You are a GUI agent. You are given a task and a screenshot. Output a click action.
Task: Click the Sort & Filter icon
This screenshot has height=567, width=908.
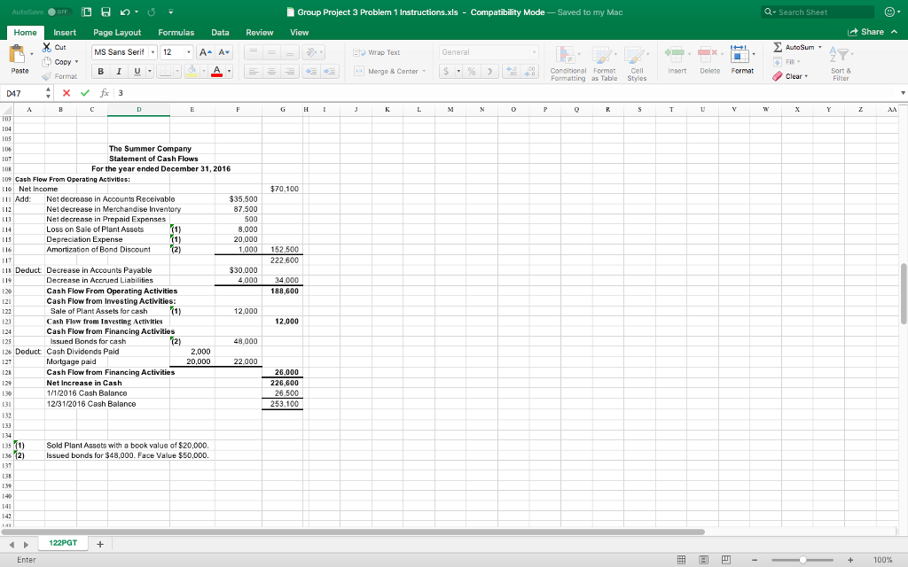point(840,56)
